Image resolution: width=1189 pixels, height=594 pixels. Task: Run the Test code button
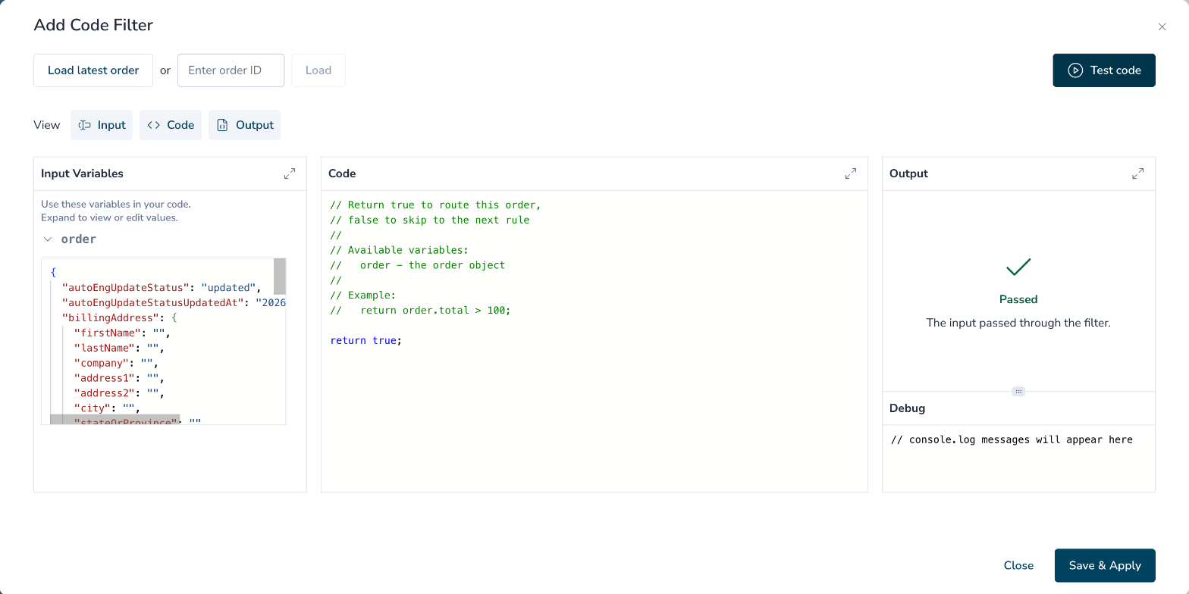click(1104, 70)
